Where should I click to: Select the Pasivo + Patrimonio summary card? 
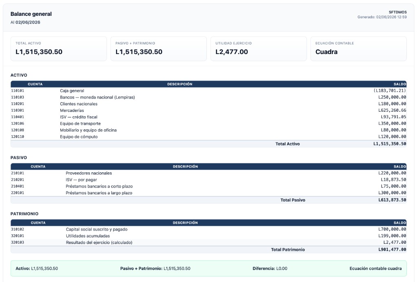click(x=158, y=49)
